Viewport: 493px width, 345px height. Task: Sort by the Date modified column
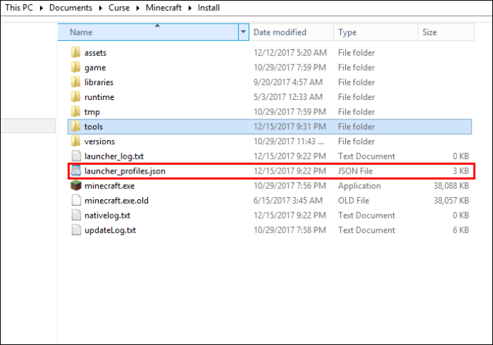tap(280, 32)
